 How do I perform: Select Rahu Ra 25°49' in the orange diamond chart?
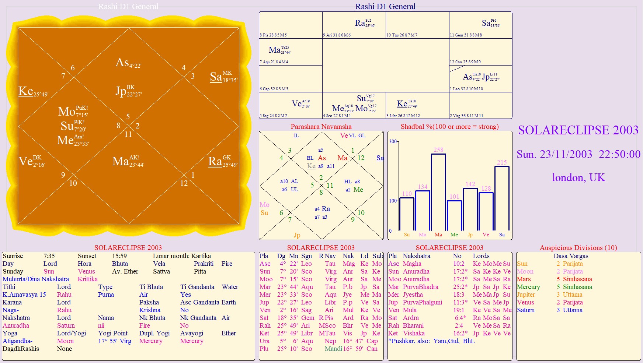pos(223,161)
